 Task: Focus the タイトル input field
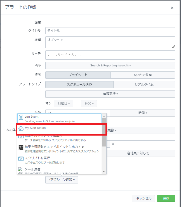pos(110,31)
